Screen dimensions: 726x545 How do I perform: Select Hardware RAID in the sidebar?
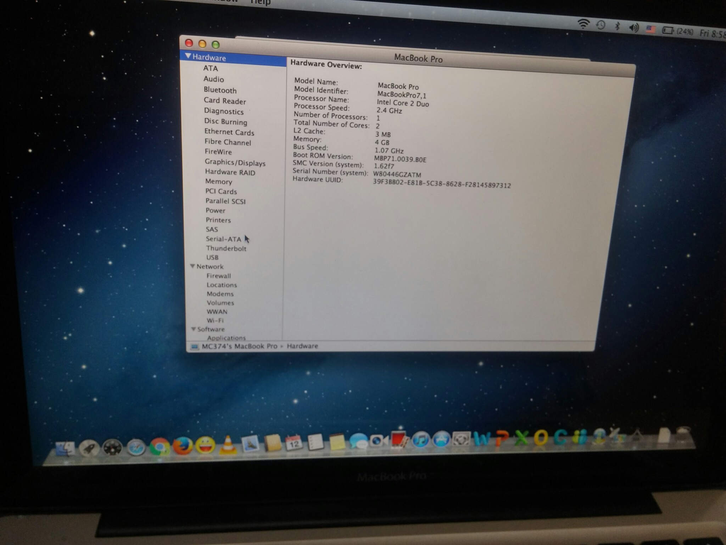tap(230, 172)
